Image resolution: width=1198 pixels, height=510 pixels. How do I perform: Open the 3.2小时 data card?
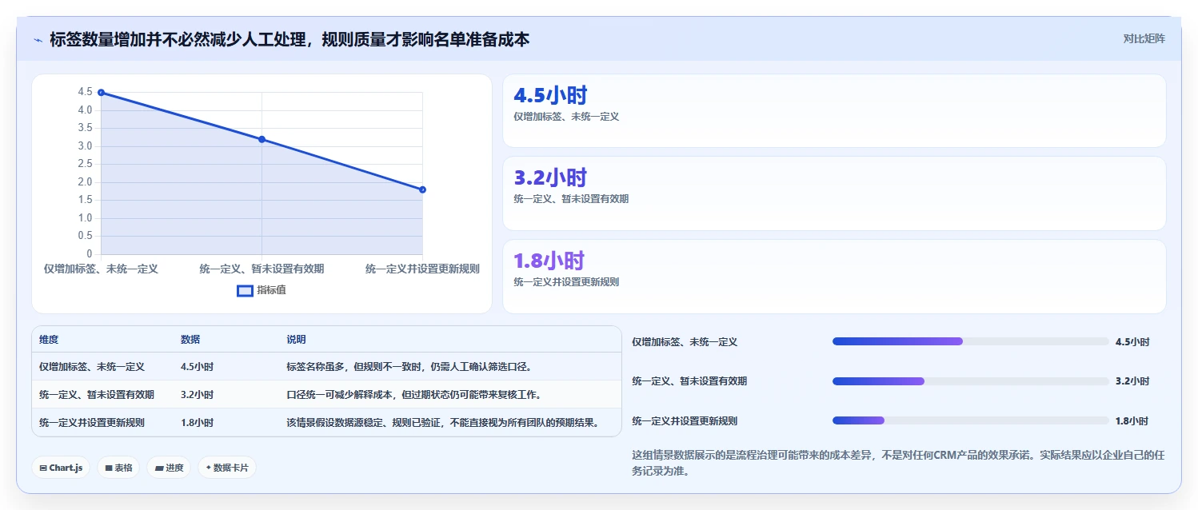point(834,193)
